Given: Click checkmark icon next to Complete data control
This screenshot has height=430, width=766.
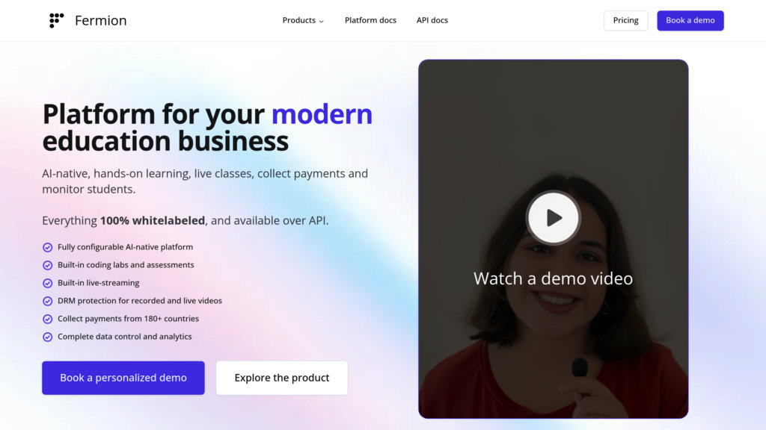Looking at the screenshot, I should click(47, 337).
